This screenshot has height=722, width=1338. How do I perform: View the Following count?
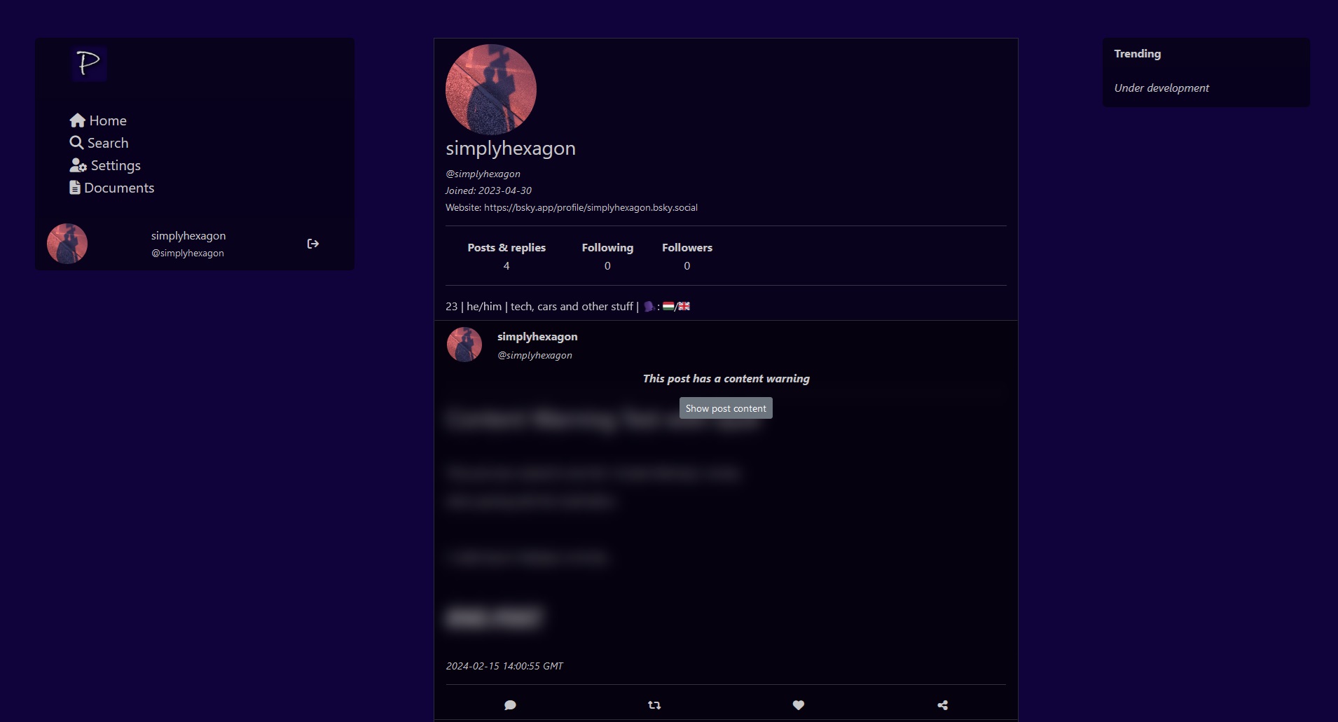point(607,256)
